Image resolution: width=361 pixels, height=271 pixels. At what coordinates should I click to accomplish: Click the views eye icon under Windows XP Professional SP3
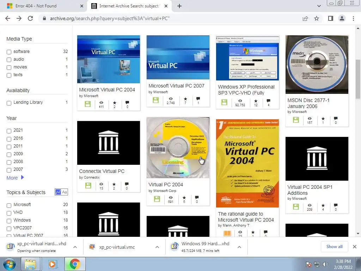pos(240,101)
